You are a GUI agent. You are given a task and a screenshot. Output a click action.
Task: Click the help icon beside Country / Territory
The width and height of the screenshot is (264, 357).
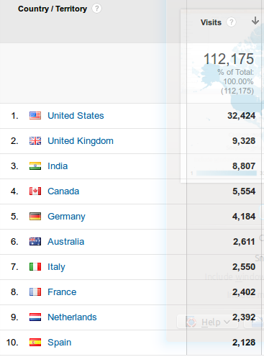(96, 9)
